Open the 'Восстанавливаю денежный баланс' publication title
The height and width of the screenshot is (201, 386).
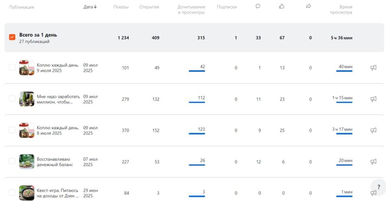click(55, 162)
